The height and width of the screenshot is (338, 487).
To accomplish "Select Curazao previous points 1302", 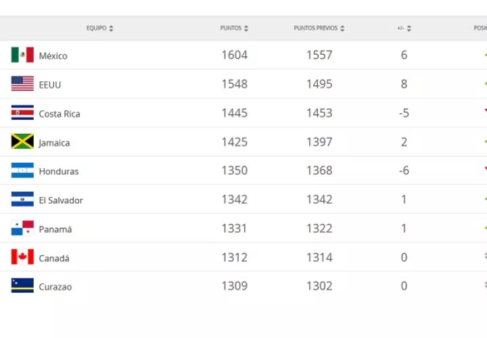I will point(319,286).
